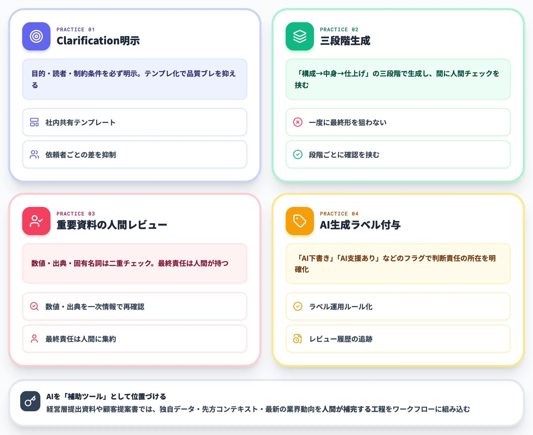Click the heading '重要資料の人間レビュー'
The image size is (533, 435).
112,225
